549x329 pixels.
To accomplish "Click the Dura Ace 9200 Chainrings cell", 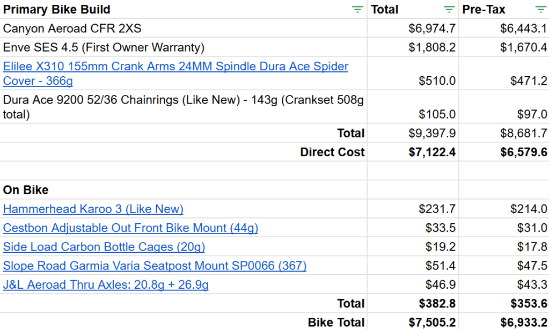I will pos(183,106).
